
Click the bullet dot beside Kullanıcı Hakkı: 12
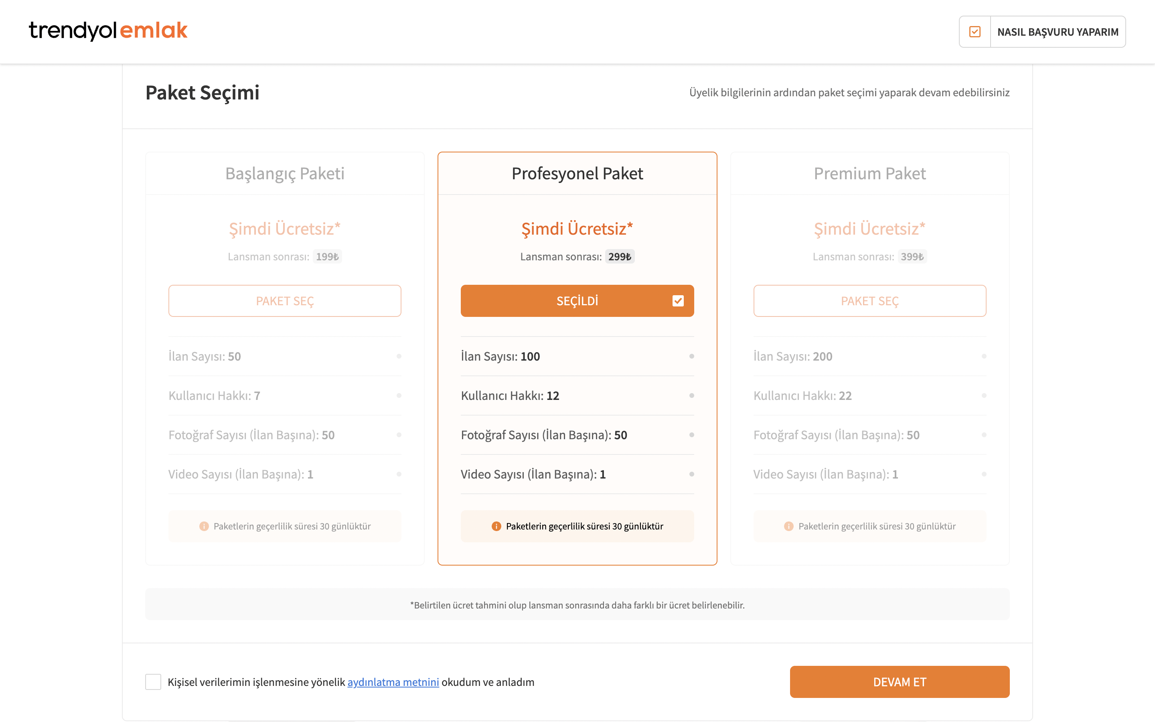coord(691,395)
